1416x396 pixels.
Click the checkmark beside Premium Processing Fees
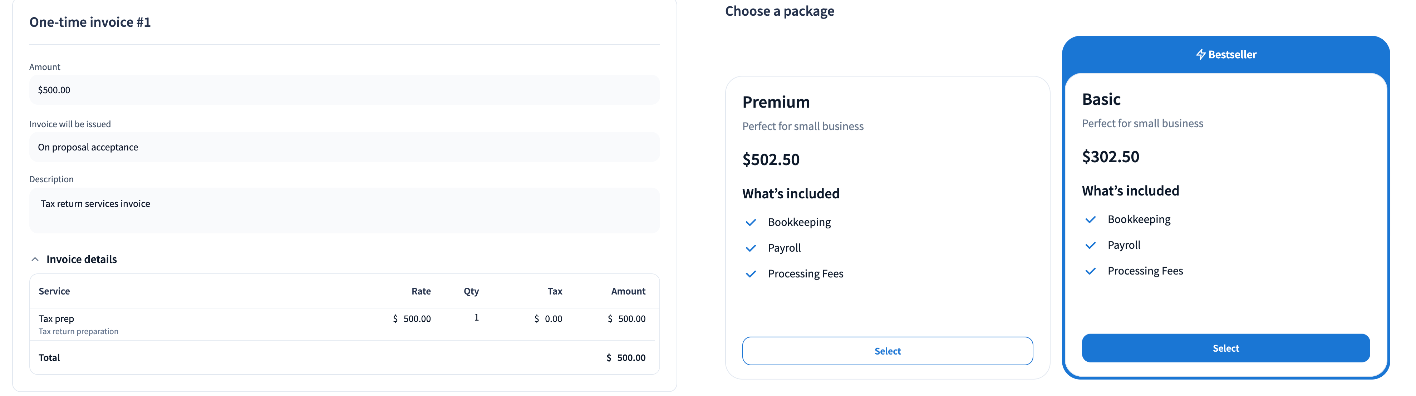pyautogui.click(x=751, y=274)
